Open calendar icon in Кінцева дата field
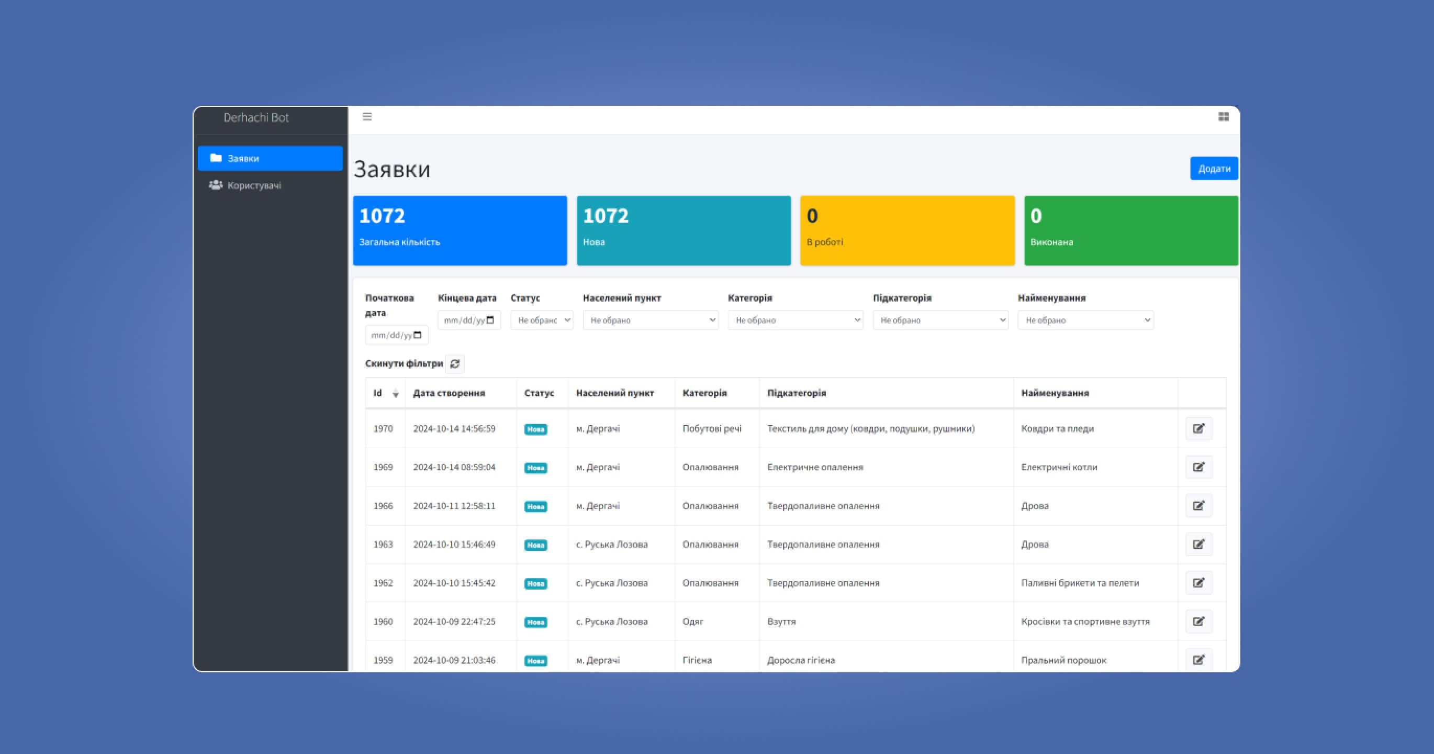 pos(490,320)
